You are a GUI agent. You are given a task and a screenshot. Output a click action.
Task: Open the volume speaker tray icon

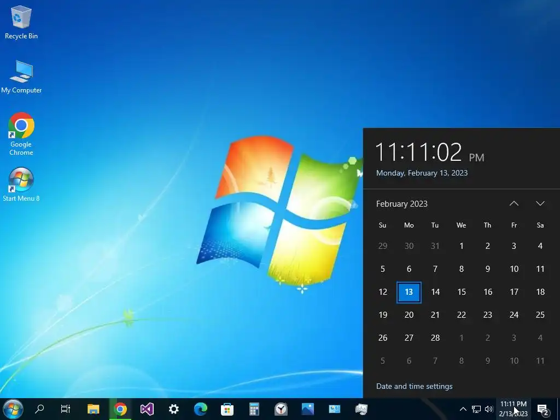point(489,409)
